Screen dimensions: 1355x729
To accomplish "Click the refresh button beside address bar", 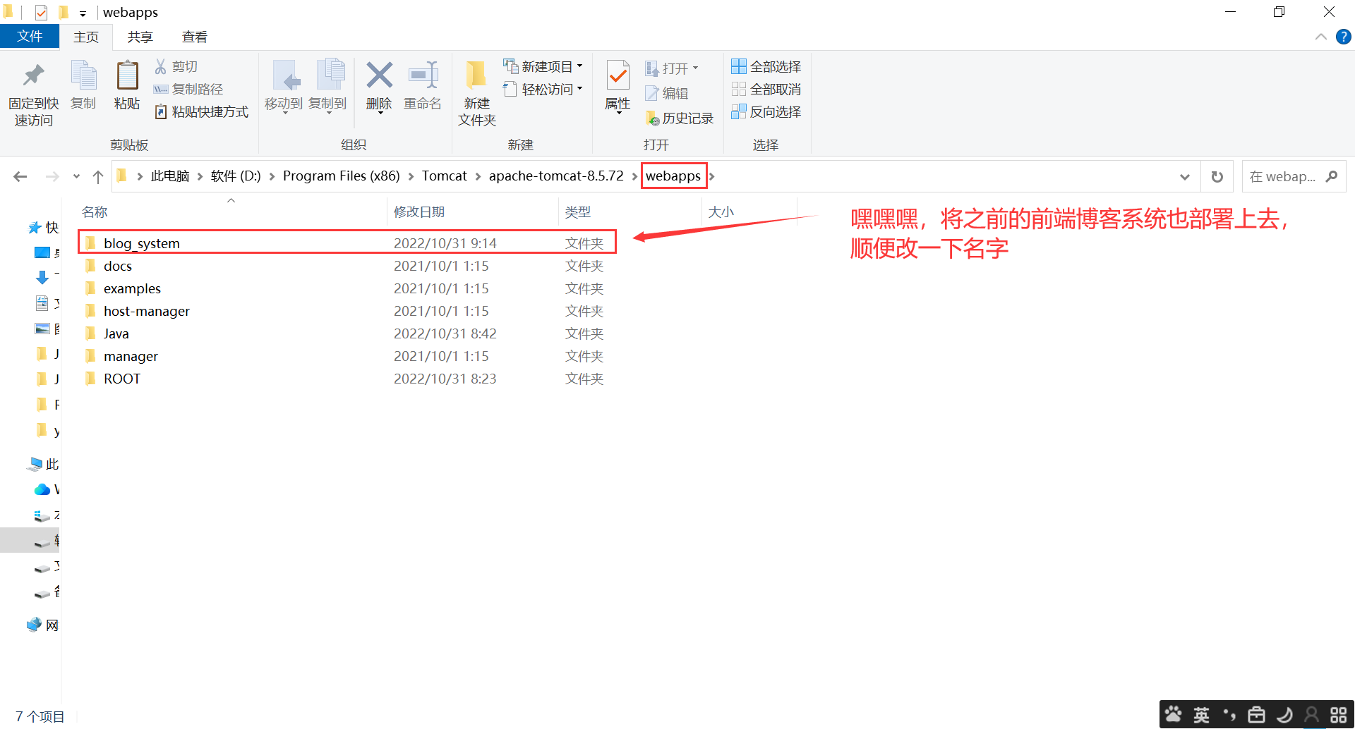I will point(1217,176).
